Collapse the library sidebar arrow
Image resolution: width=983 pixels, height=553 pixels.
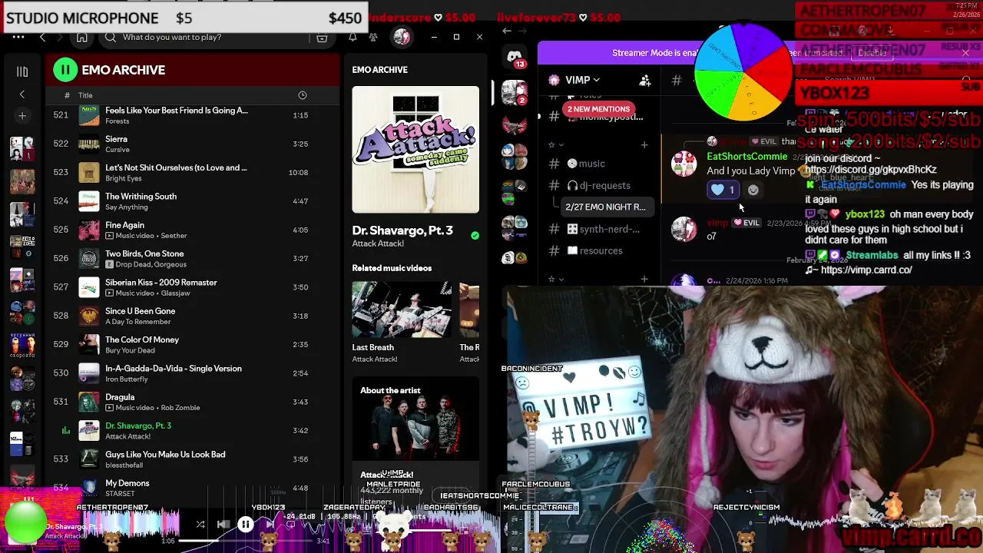[x=22, y=94]
